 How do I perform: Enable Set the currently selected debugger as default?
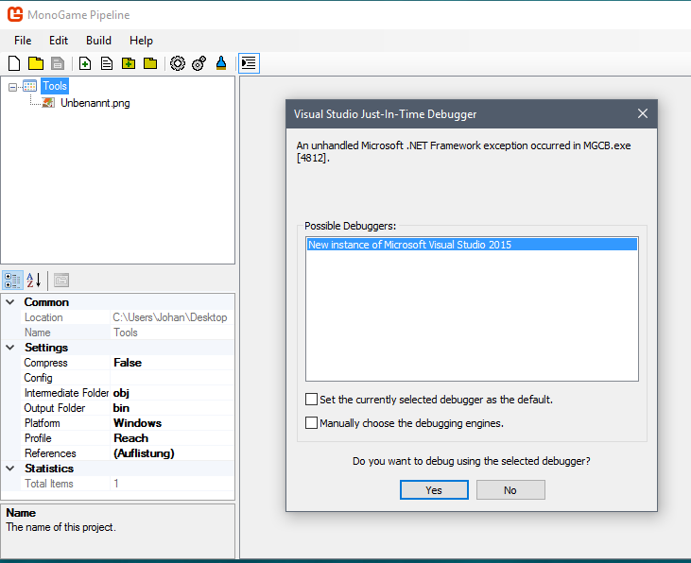(311, 400)
